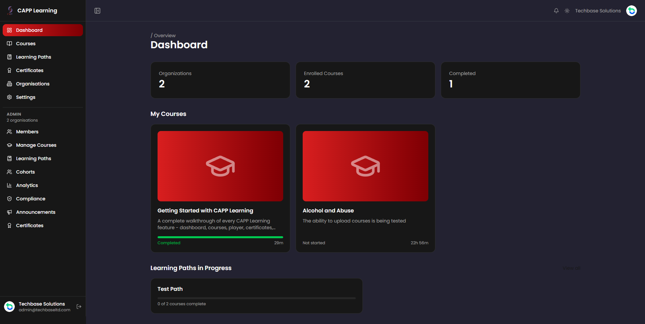Open the Dashboard menu item
This screenshot has height=324, width=645.
coord(43,30)
